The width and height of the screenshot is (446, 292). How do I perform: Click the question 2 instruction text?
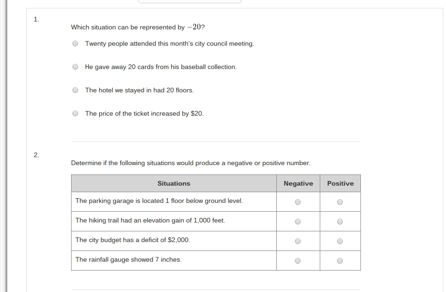[x=191, y=163]
